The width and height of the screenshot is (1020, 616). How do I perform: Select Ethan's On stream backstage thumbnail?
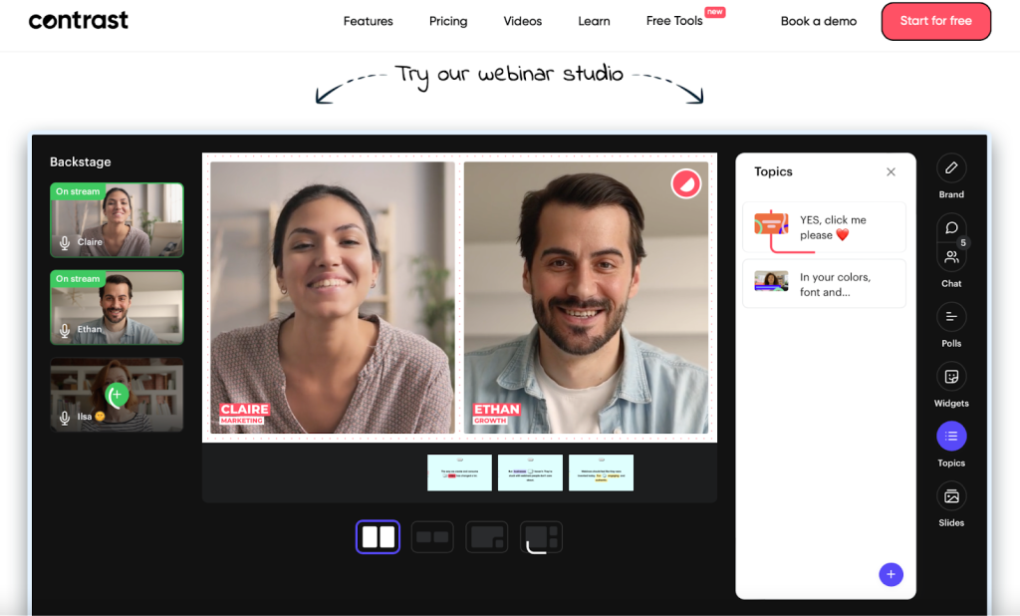point(118,307)
